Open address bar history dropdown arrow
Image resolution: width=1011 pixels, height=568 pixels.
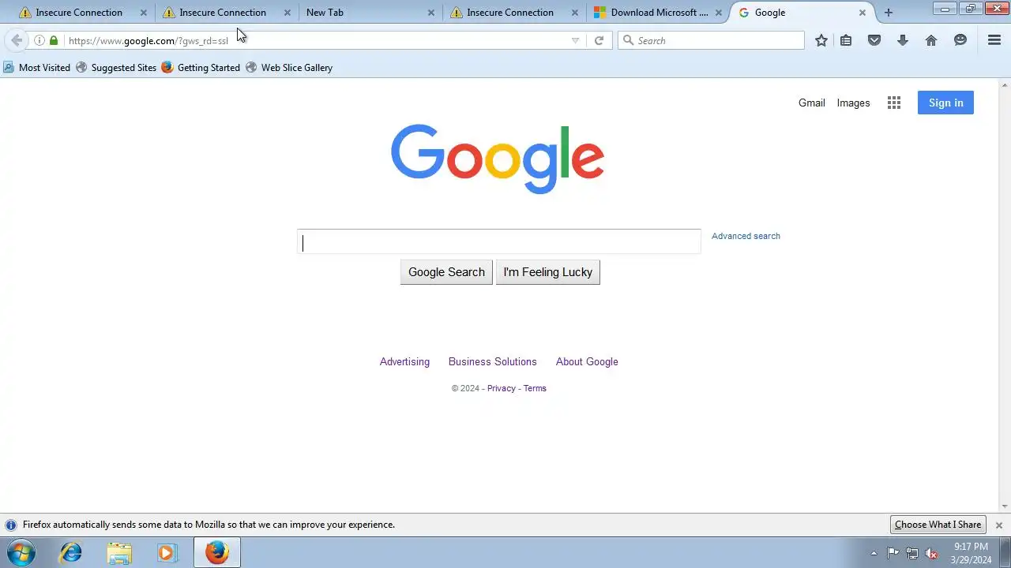tap(575, 40)
